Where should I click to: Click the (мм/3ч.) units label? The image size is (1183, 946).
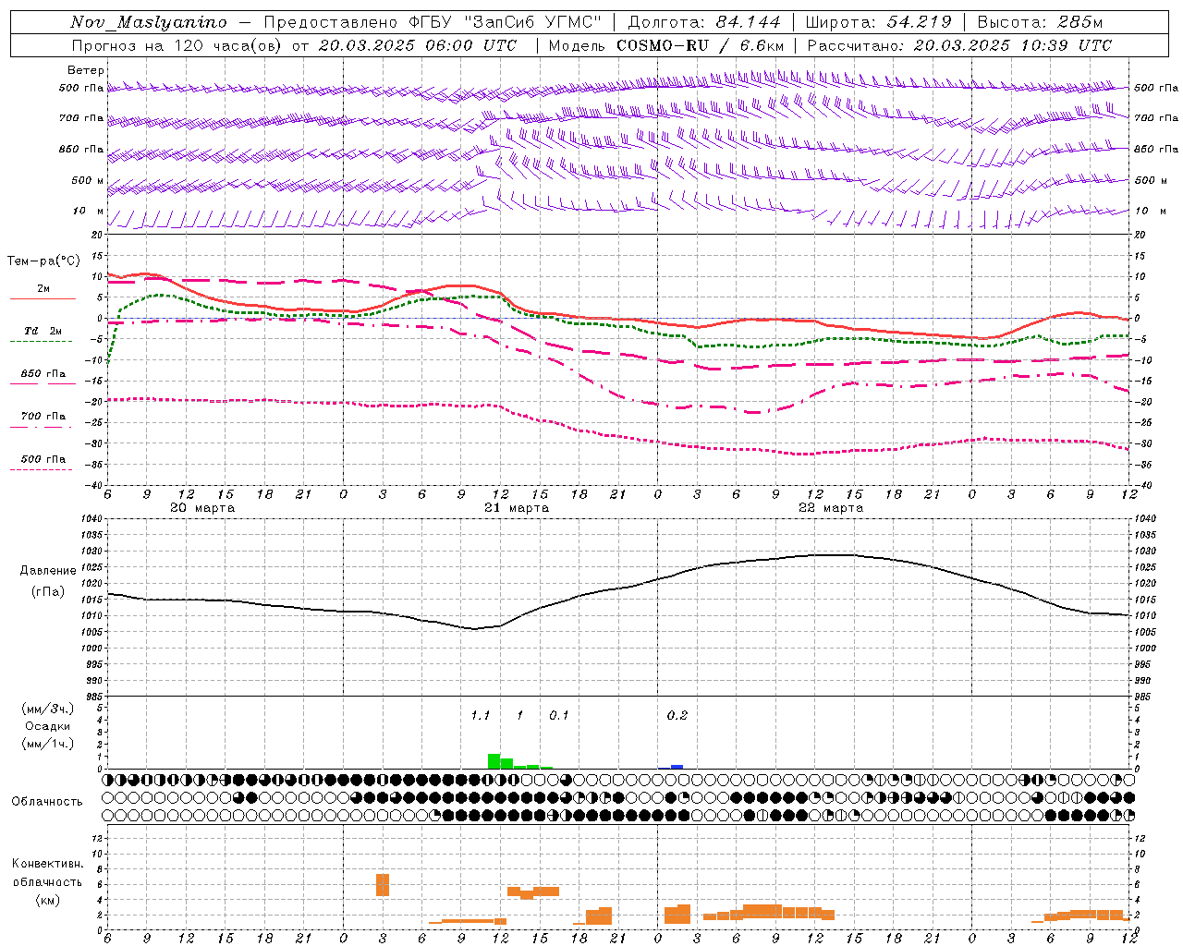tap(46, 709)
